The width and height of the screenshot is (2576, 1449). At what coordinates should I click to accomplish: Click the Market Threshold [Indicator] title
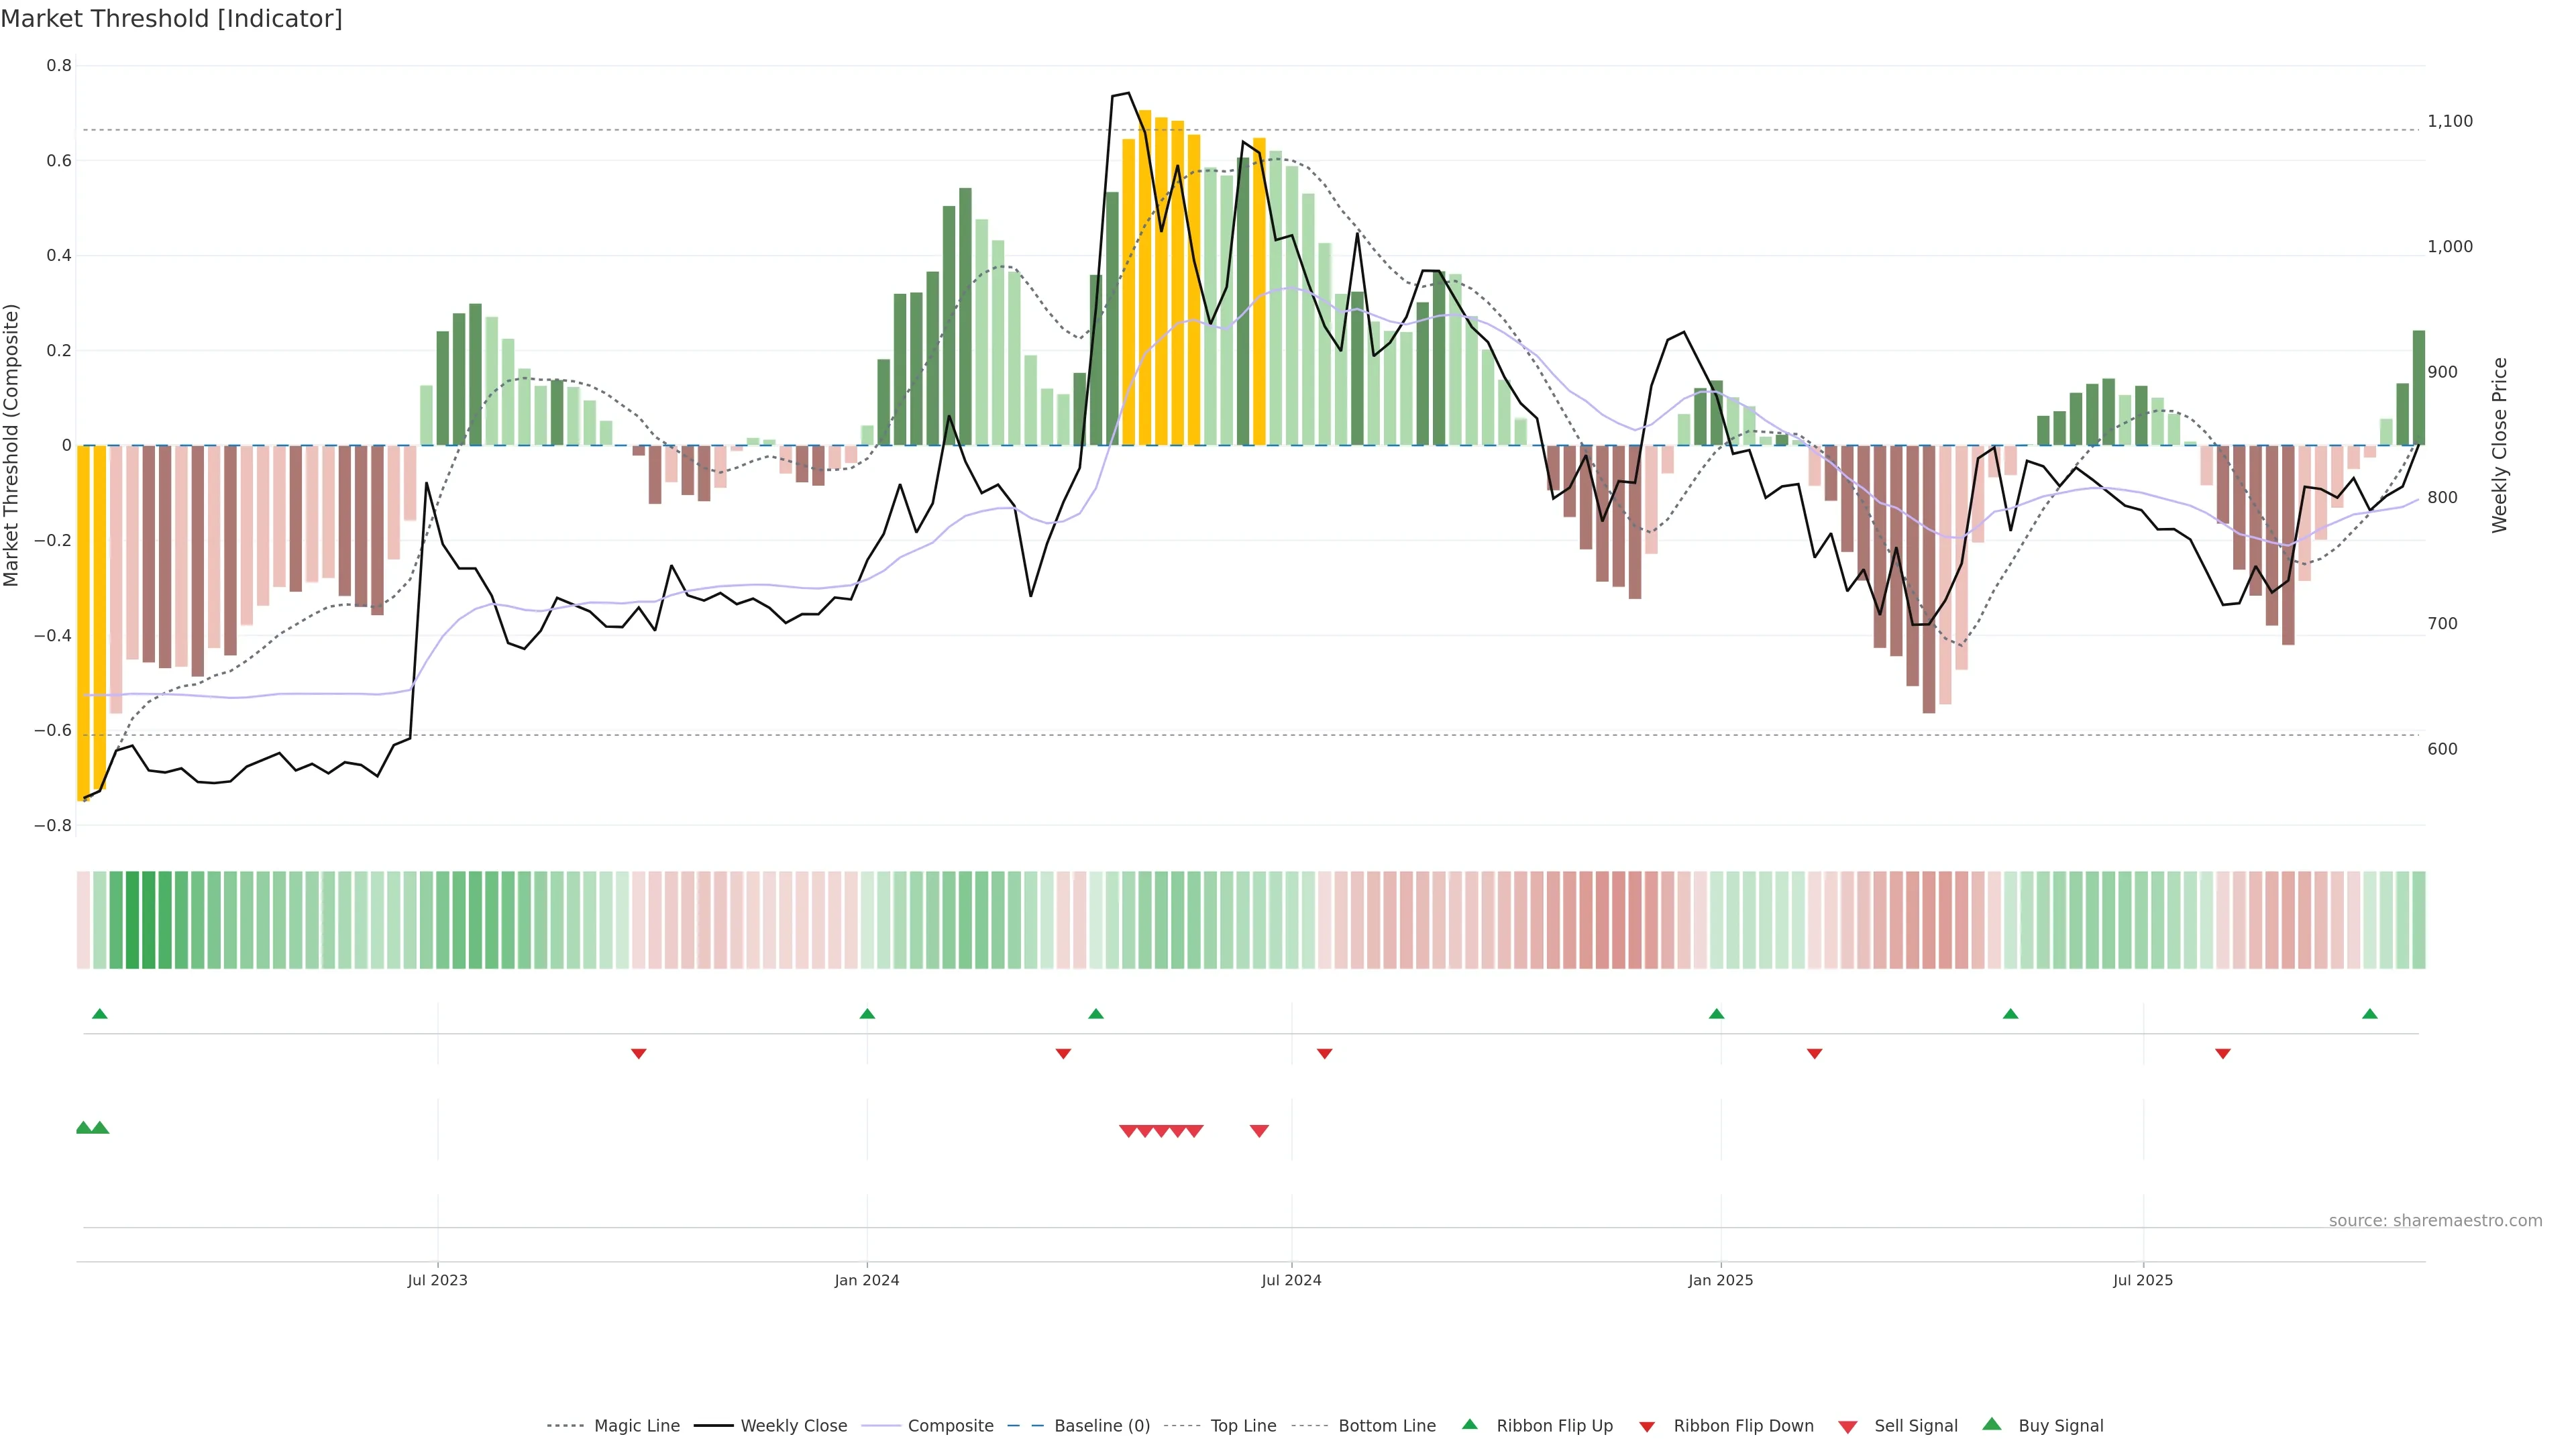(x=171, y=19)
